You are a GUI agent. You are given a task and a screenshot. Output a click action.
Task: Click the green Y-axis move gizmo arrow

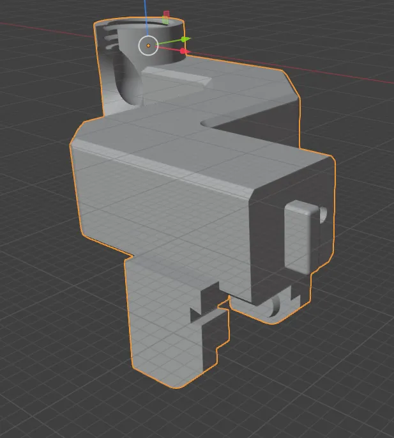point(185,40)
